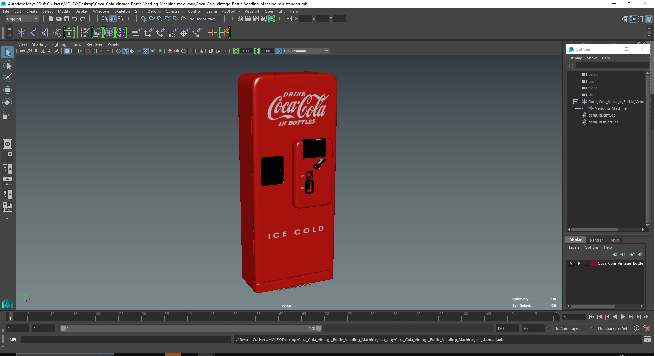Screen dimensions: 655x356
Task: Switch to the Anim layer tab
Action: pyautogui.click(x=615, y=240)
